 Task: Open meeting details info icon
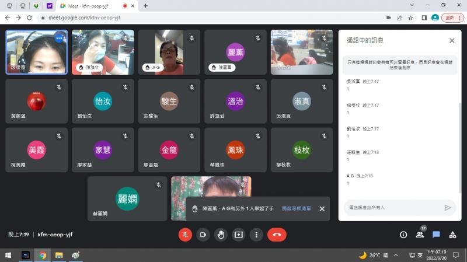click(403, 235)
